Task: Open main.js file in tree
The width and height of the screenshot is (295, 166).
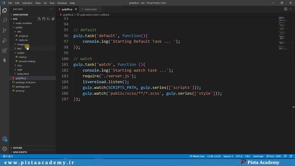Action: (33, 57)
